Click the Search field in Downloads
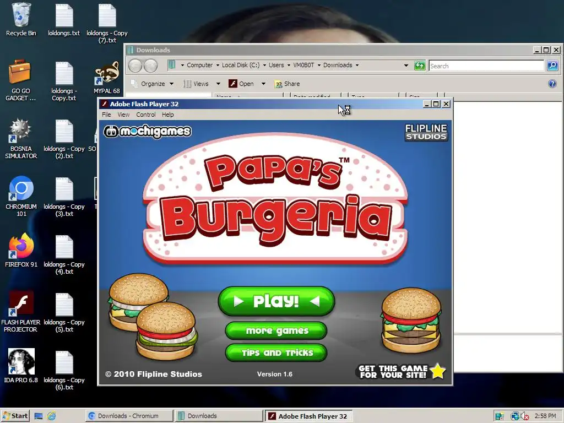 [x=486, y=66]
